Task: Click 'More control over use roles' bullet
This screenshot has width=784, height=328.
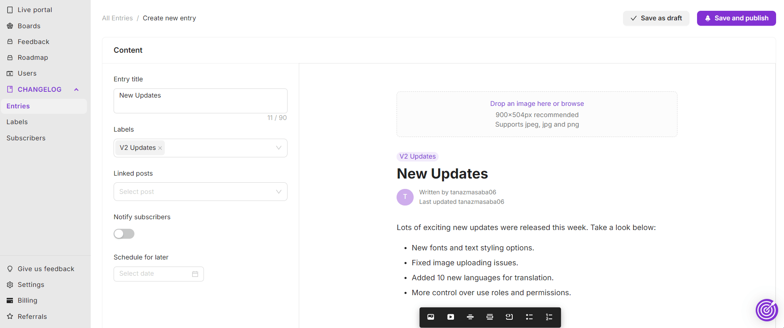Action: pyautogui.click(x=491, y=293)
